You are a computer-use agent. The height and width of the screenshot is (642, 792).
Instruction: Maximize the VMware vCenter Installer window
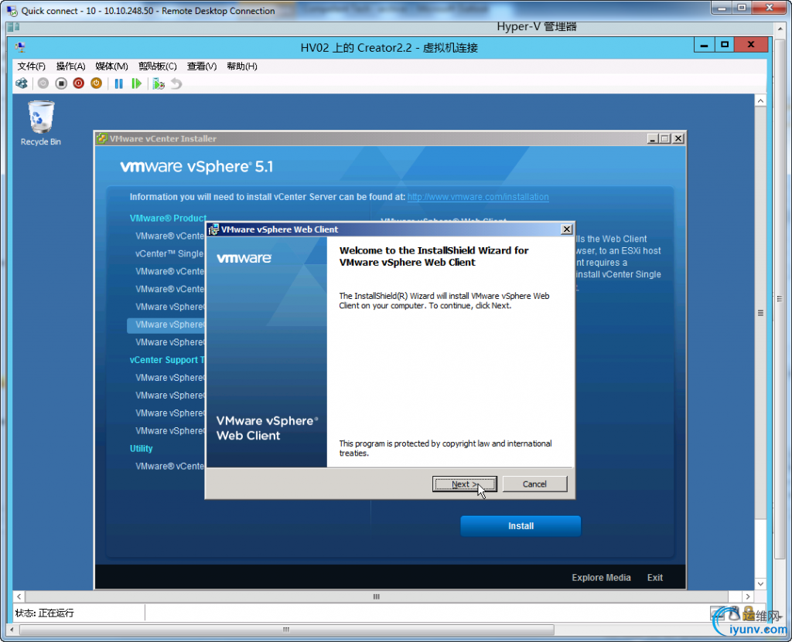tap(665, 138)
